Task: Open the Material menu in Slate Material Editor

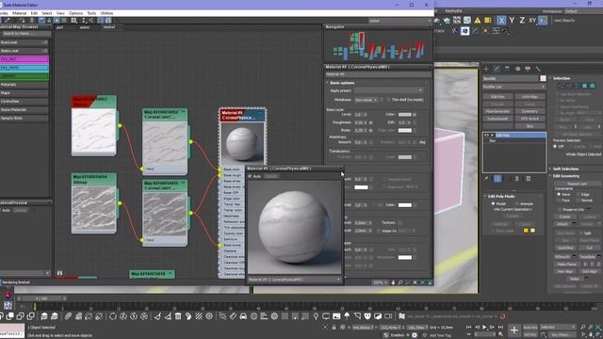Action: [19, 13]
